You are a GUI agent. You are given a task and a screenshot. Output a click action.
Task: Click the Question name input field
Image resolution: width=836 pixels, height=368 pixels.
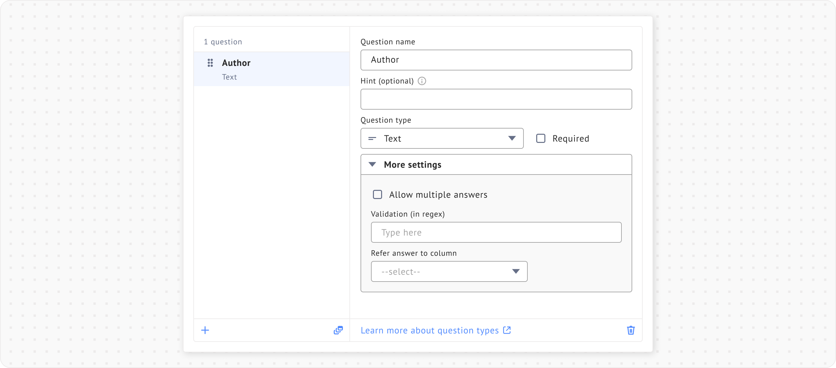tap(496, 60)
